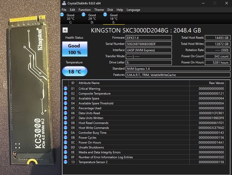Open the Help menu

point(120,10)
